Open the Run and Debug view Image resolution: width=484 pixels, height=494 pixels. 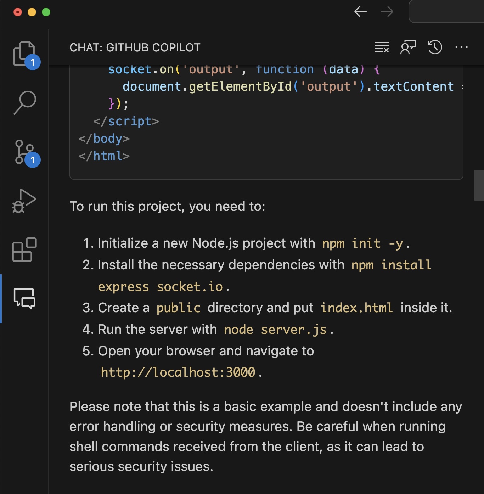point(24,201)
